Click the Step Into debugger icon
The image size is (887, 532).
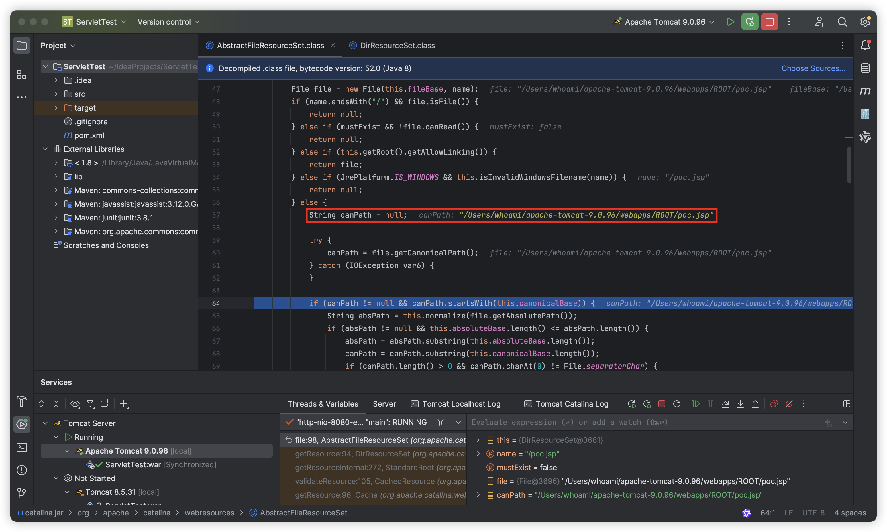(x=740, y=404)
